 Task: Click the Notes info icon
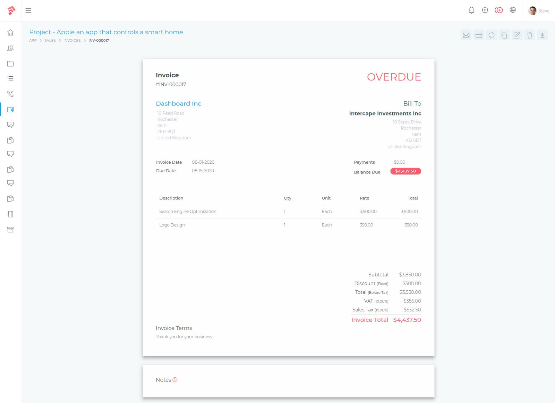(x=175, y=380)
